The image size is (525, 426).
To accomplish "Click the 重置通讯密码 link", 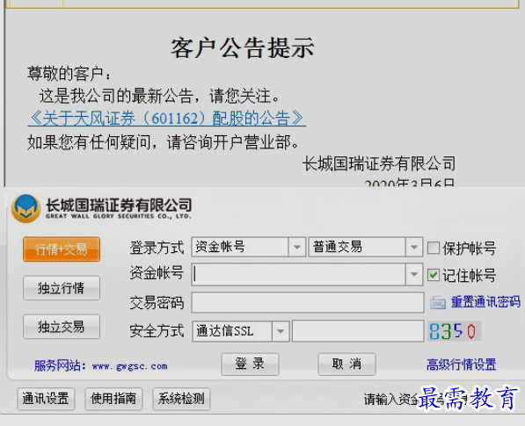I will [485, 302].
